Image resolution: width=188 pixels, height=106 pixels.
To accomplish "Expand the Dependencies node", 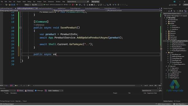I will pos(166,20).
